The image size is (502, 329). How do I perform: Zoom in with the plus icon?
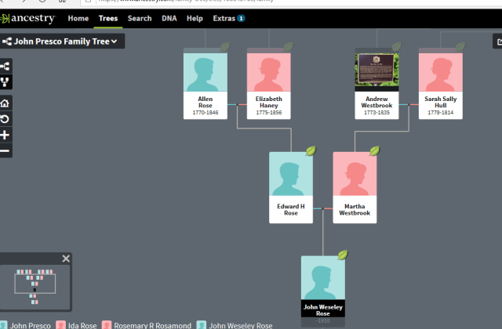tap(5, 135)
